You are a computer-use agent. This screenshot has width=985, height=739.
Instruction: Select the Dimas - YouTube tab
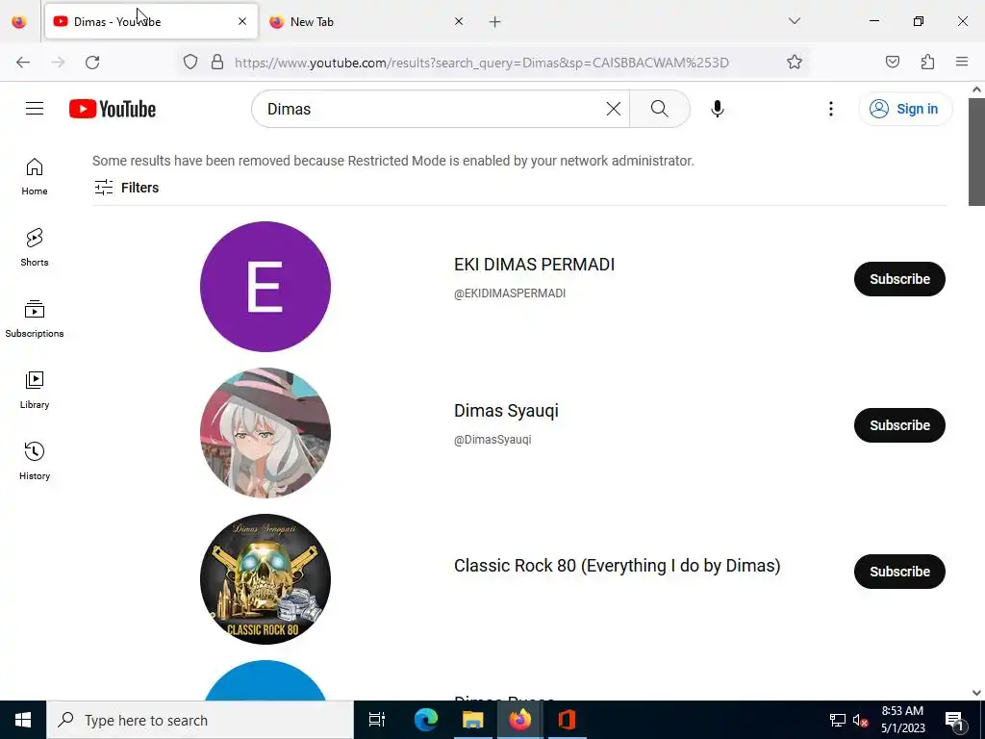tap(151, 22)
